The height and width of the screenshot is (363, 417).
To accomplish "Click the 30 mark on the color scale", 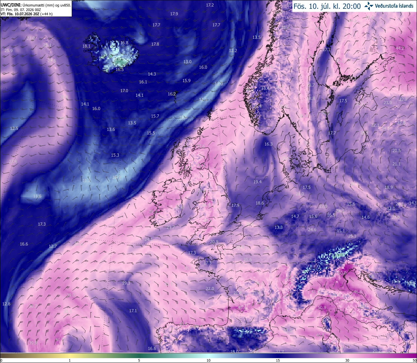I will click(347, 360).
